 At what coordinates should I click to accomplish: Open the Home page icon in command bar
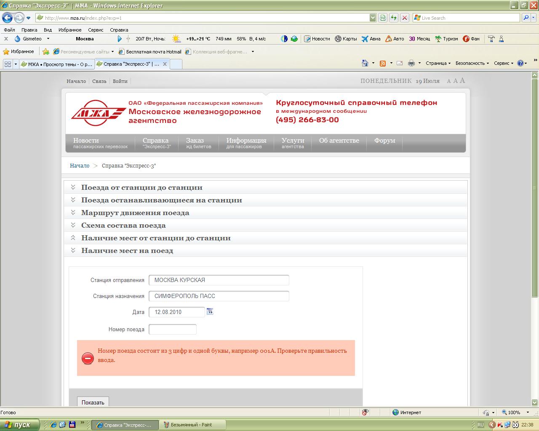tap(365, 63)
